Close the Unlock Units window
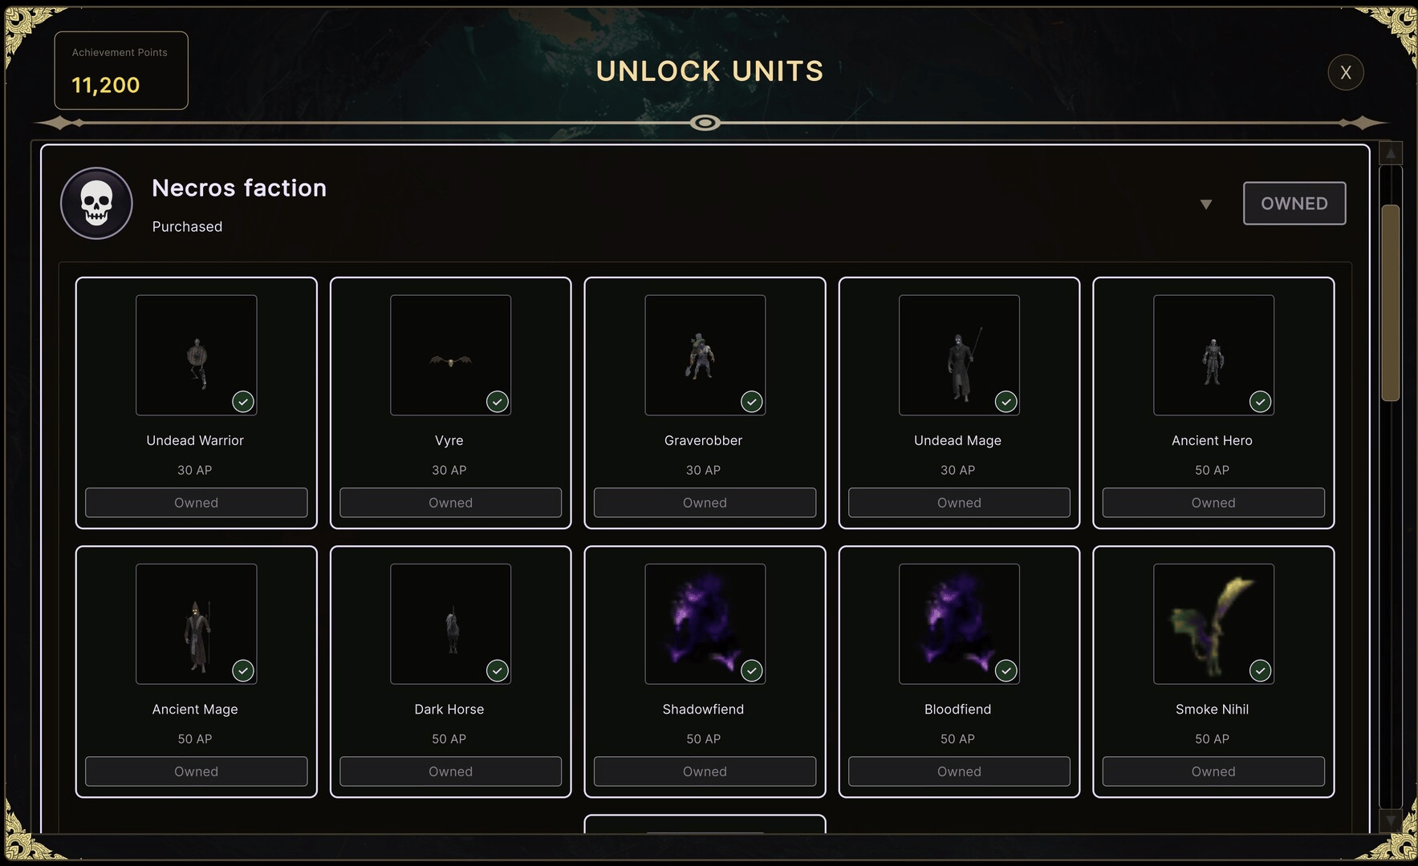 click(x=1345, y=73)
